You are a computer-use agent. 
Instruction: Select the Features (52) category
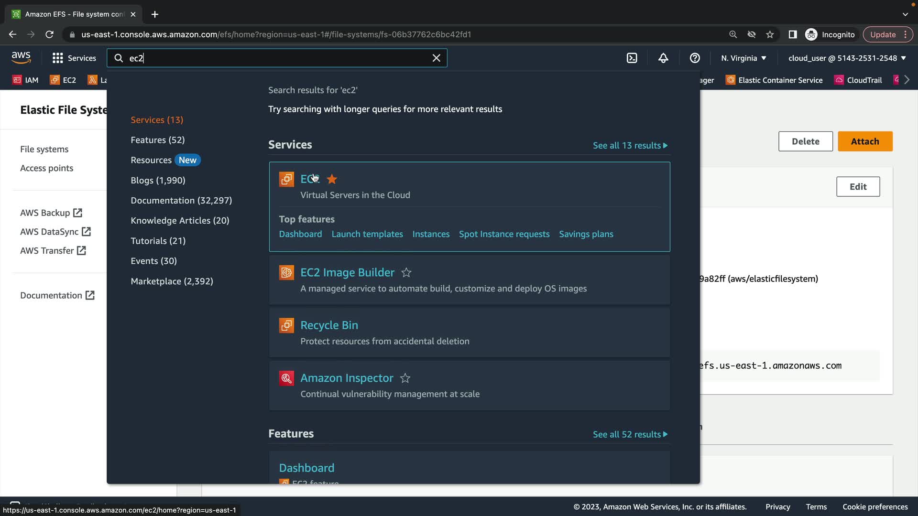tap(157, 140)
